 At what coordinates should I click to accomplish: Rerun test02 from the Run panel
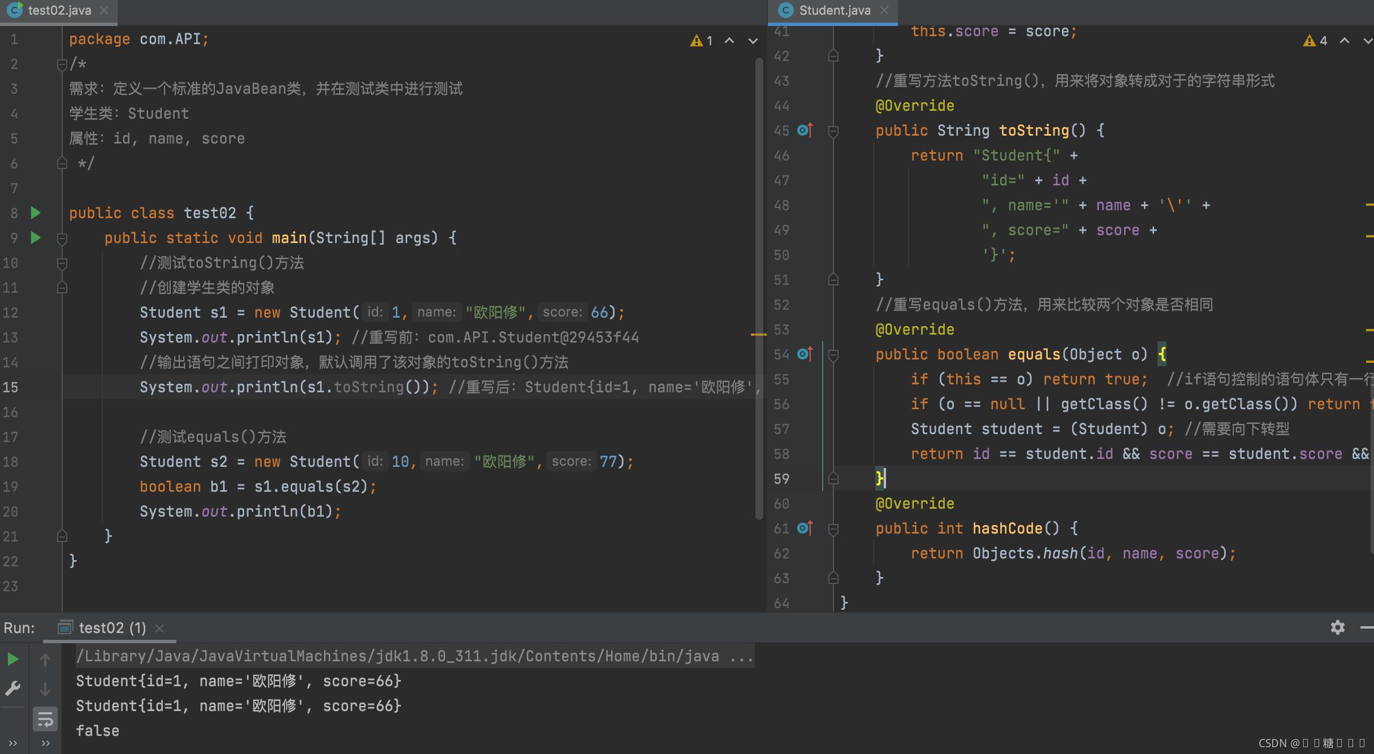(12, 659)
